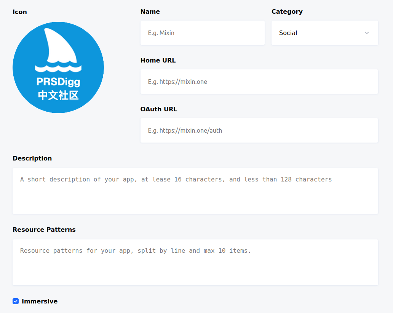Click the Home URL field label
Screen dimensions: 393x313
pos(158,60)
